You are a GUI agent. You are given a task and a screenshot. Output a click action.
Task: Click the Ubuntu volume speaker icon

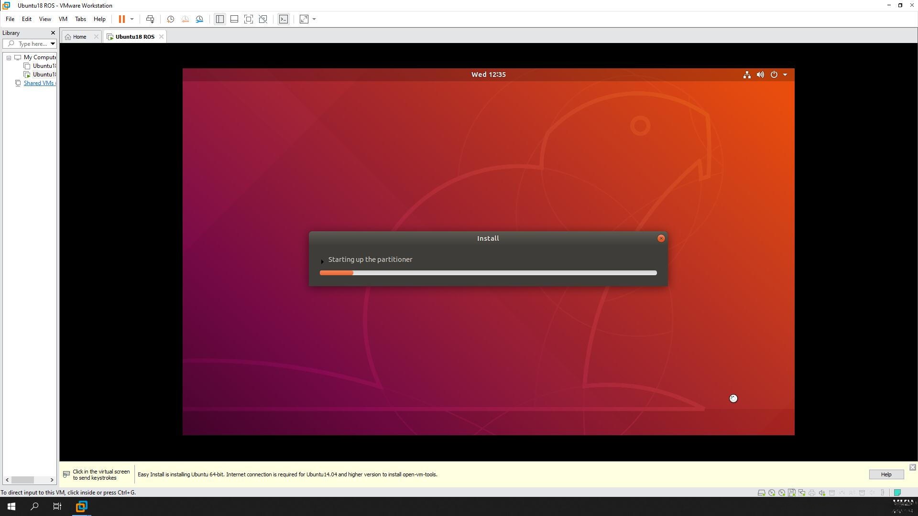click(x=760, y=75)
